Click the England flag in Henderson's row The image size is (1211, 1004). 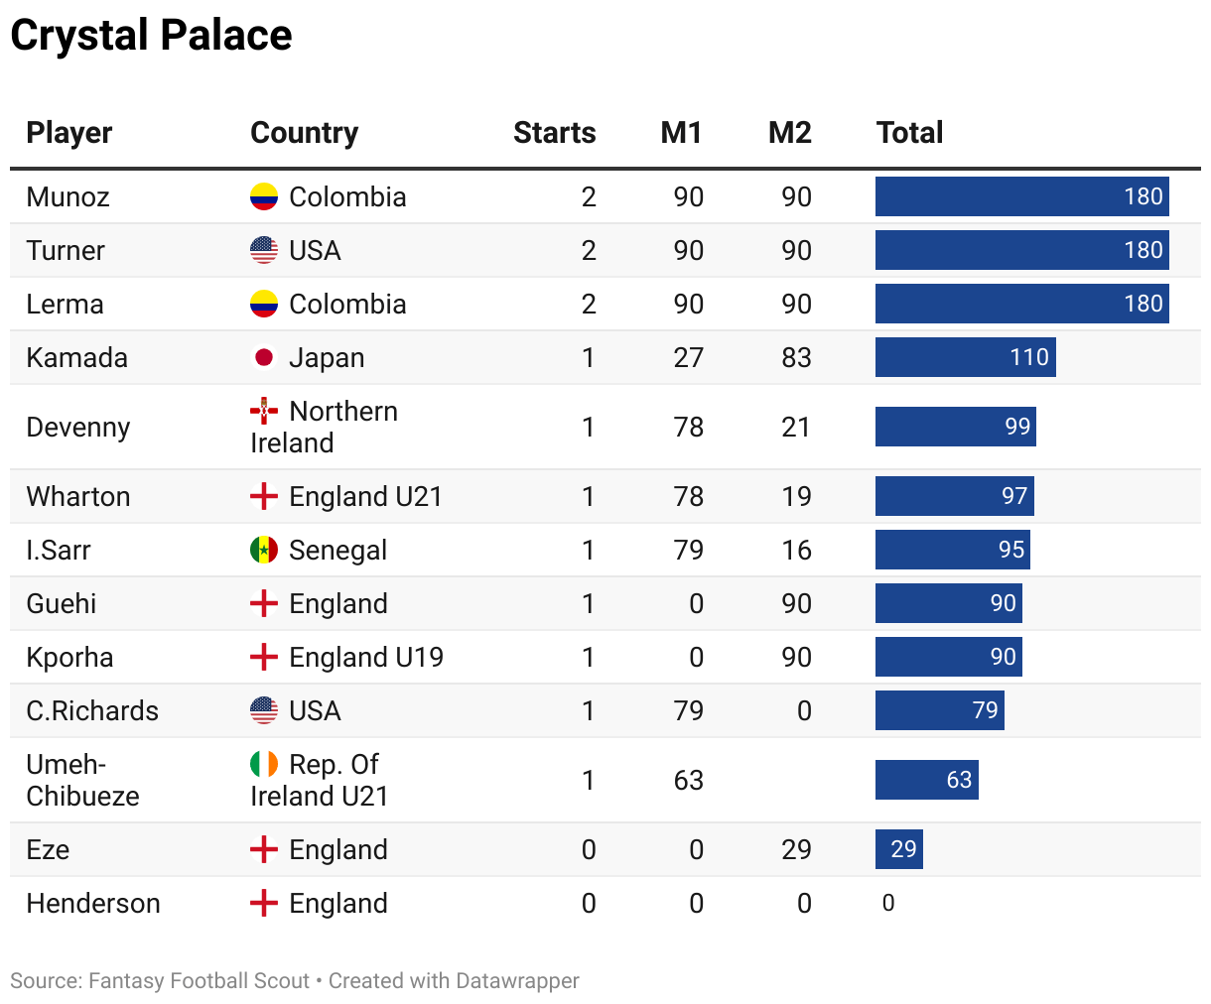tap(263, 903)
